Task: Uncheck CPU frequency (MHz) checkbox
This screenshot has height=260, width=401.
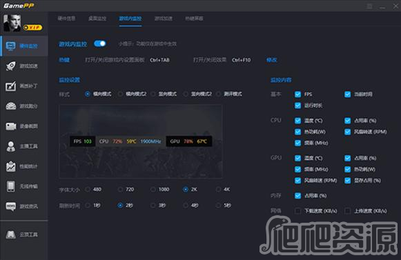Action: (297, 143)
